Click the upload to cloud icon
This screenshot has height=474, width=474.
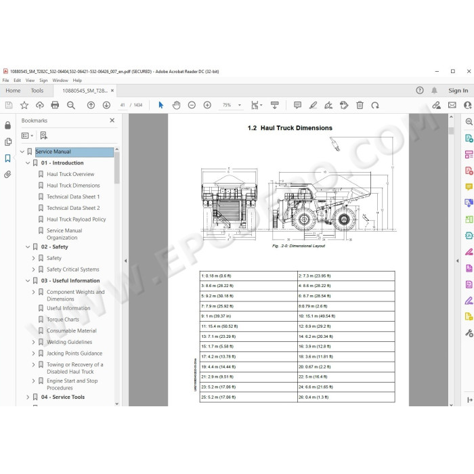pos(39,105)
